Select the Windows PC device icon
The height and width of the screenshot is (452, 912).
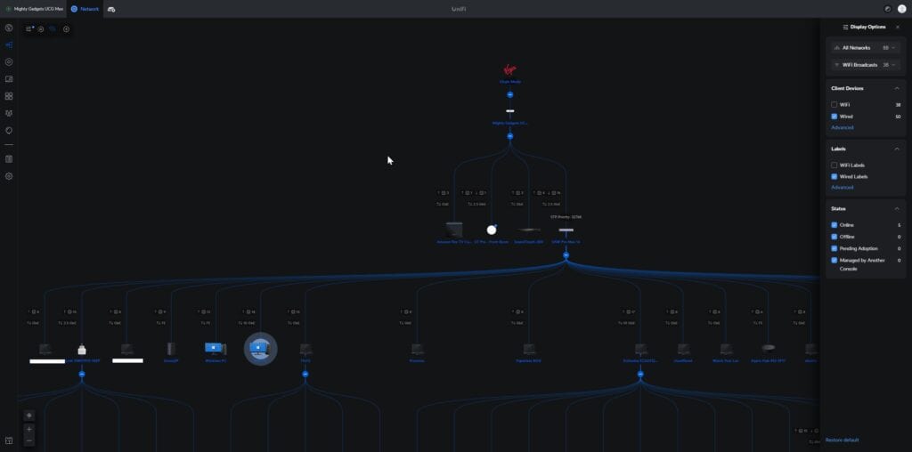tap(216, 348)
